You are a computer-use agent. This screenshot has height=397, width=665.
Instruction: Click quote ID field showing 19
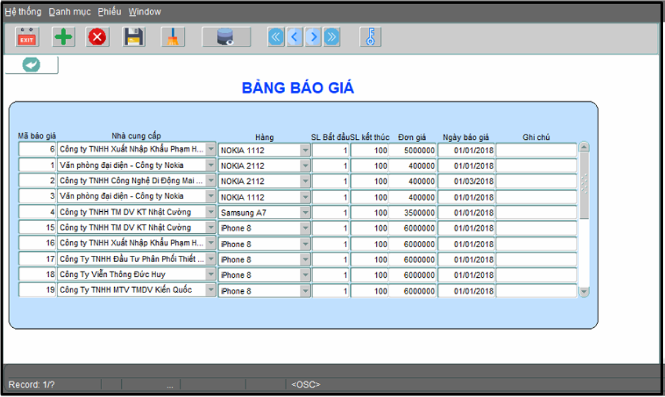(37, 290)
